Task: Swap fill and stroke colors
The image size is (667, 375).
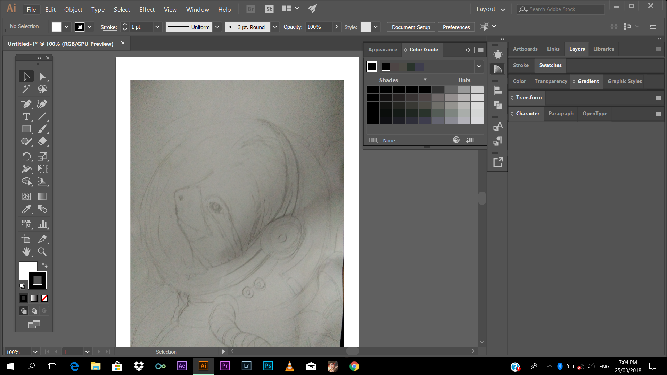Action: click(x=44, y=265)
